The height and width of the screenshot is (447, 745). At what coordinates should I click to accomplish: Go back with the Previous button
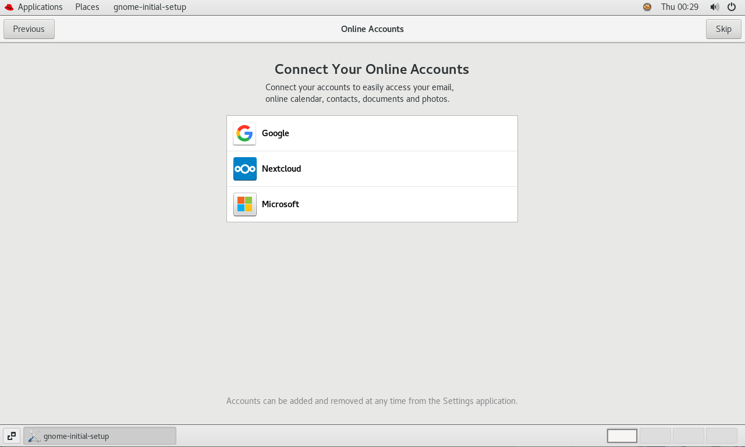(29, 29)
